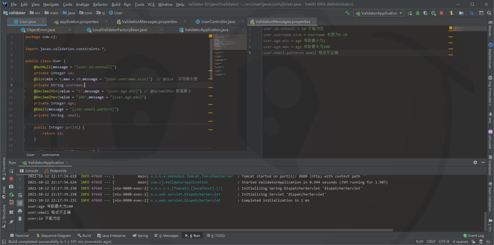Rerun ValidatorApplication from the top toolbar

[410, 13]
